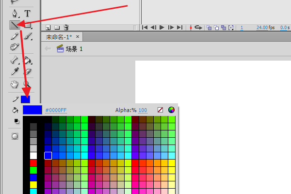Toggle Onion Skin
The image size is (291, 194).
click(209, 28)
